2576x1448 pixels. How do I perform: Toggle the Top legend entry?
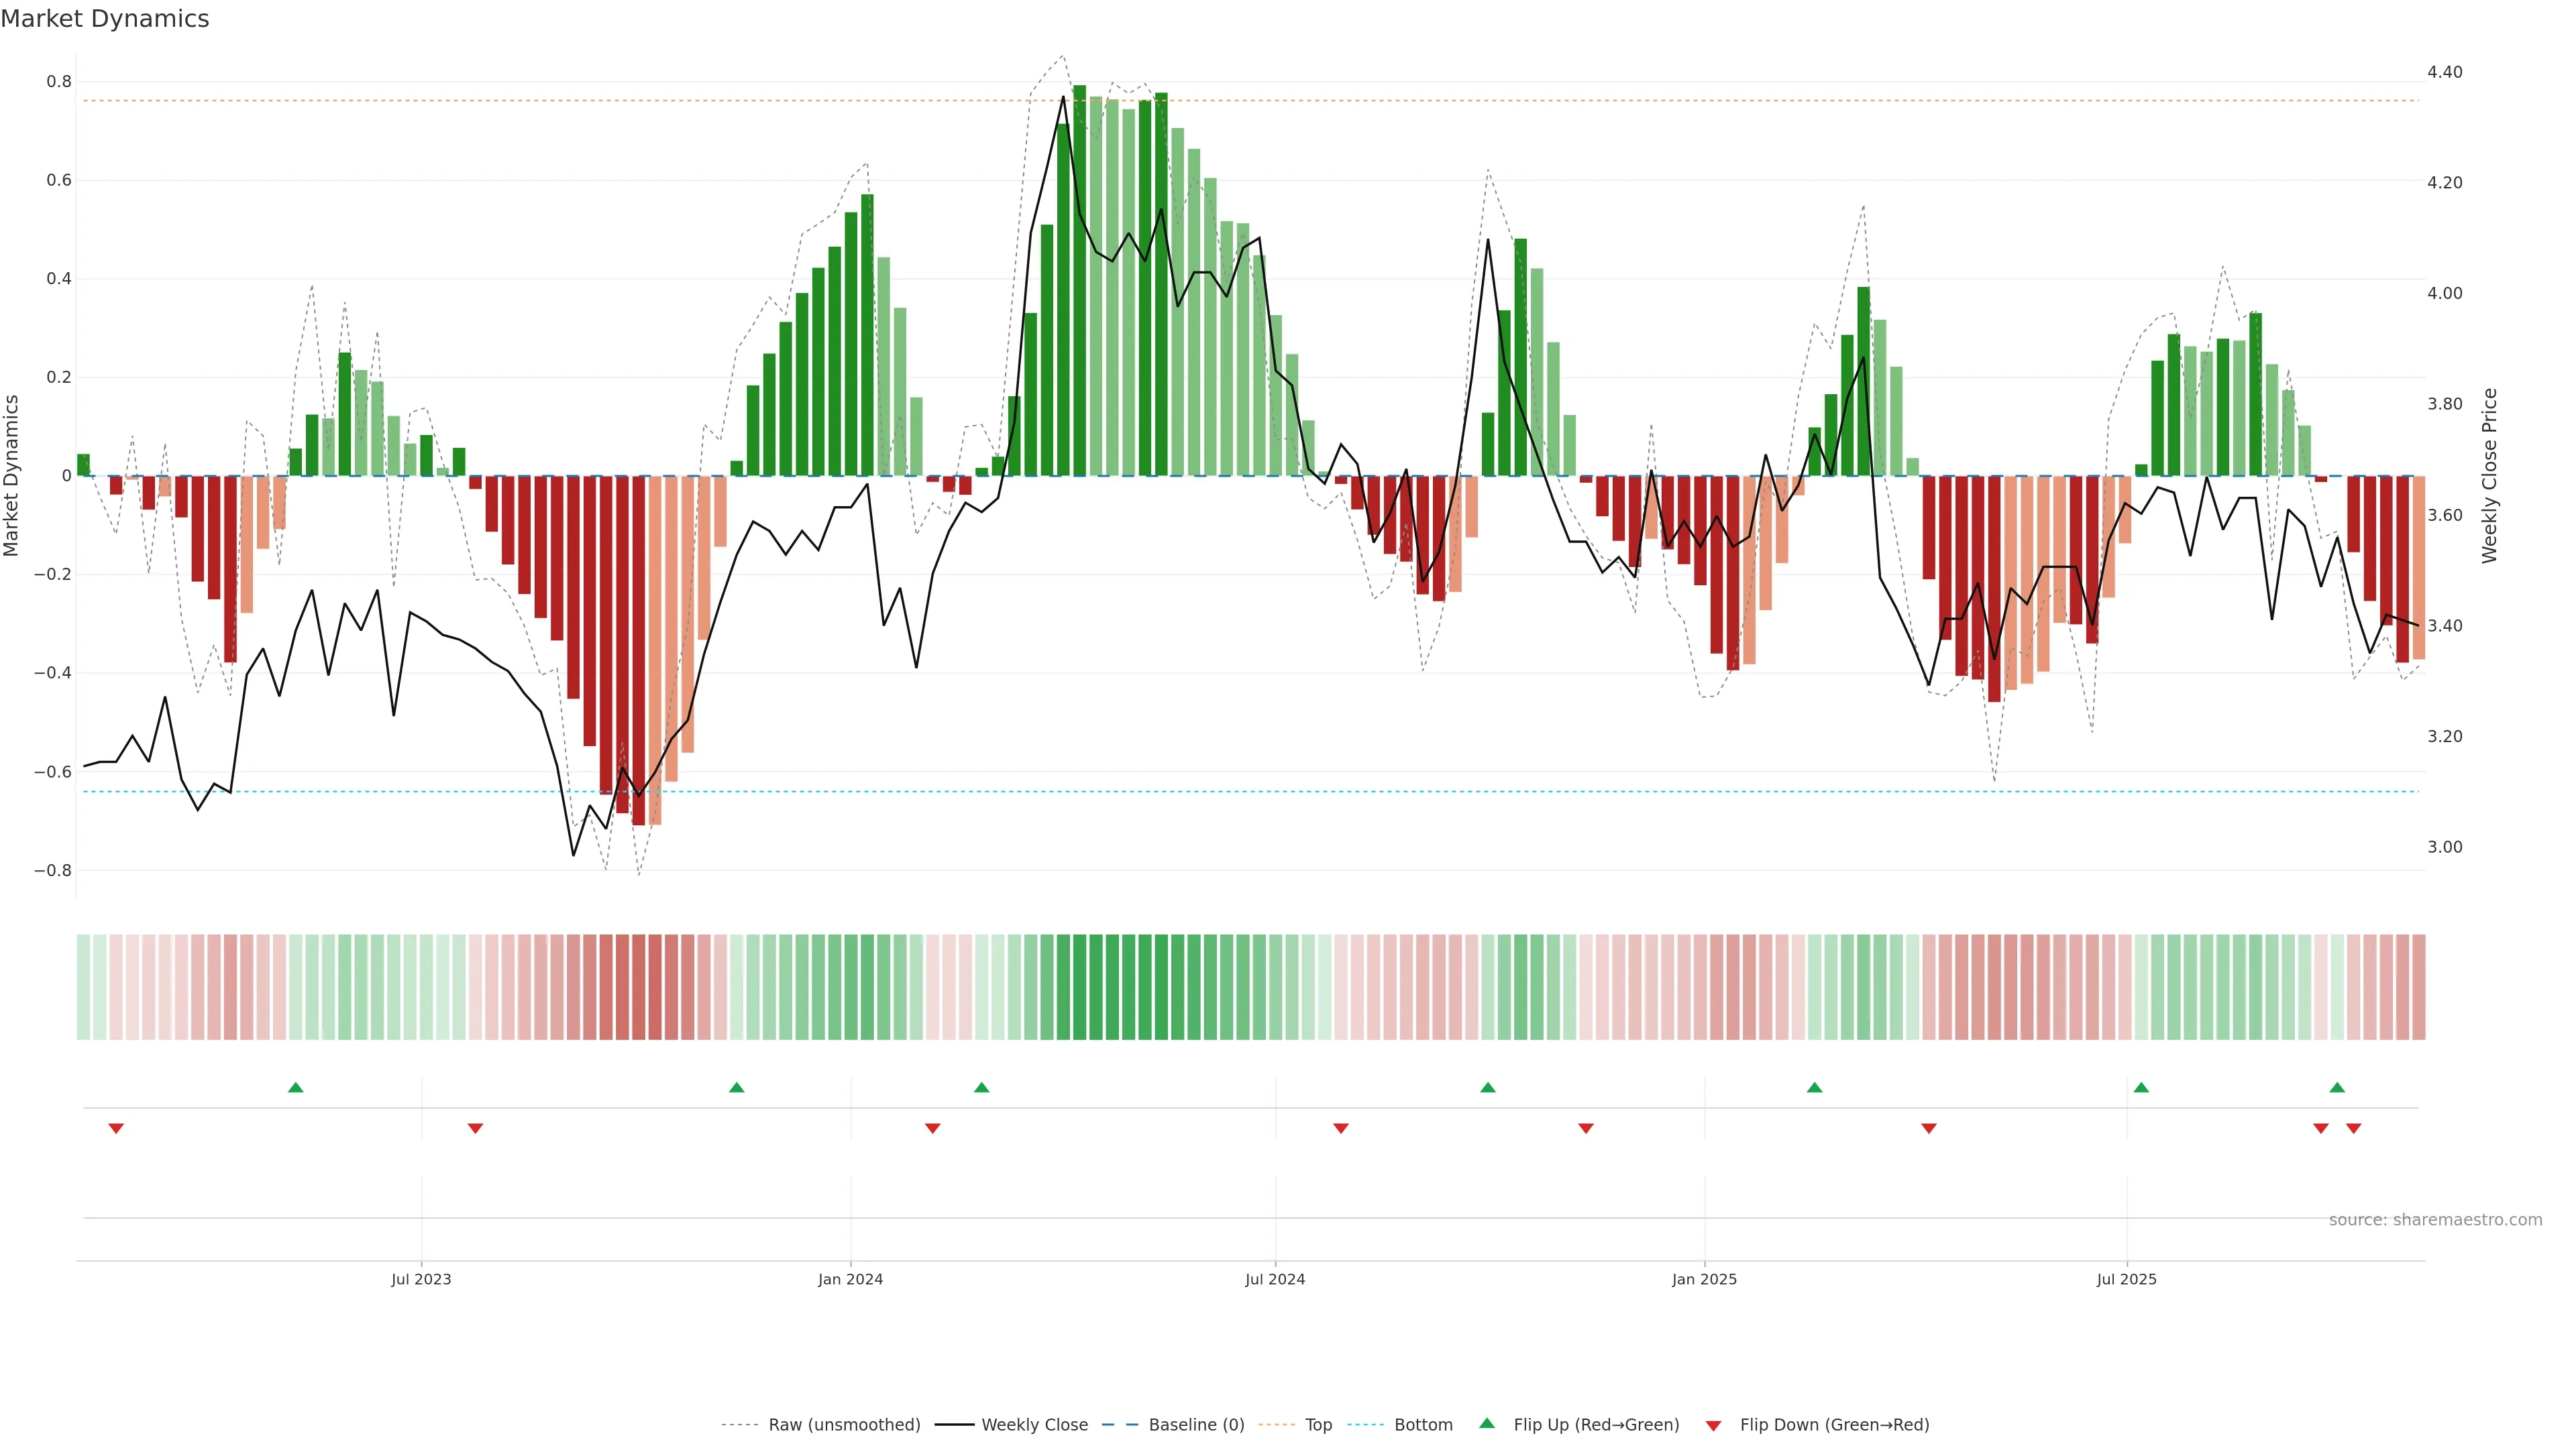(x=1318, y=1425)
